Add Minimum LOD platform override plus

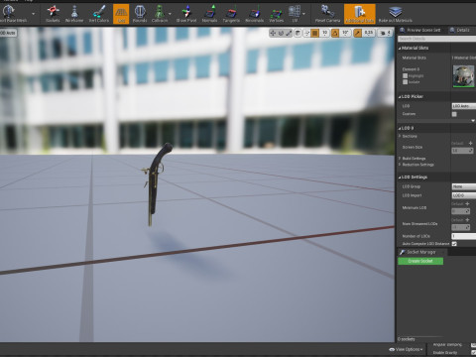(x=467, y=203)
